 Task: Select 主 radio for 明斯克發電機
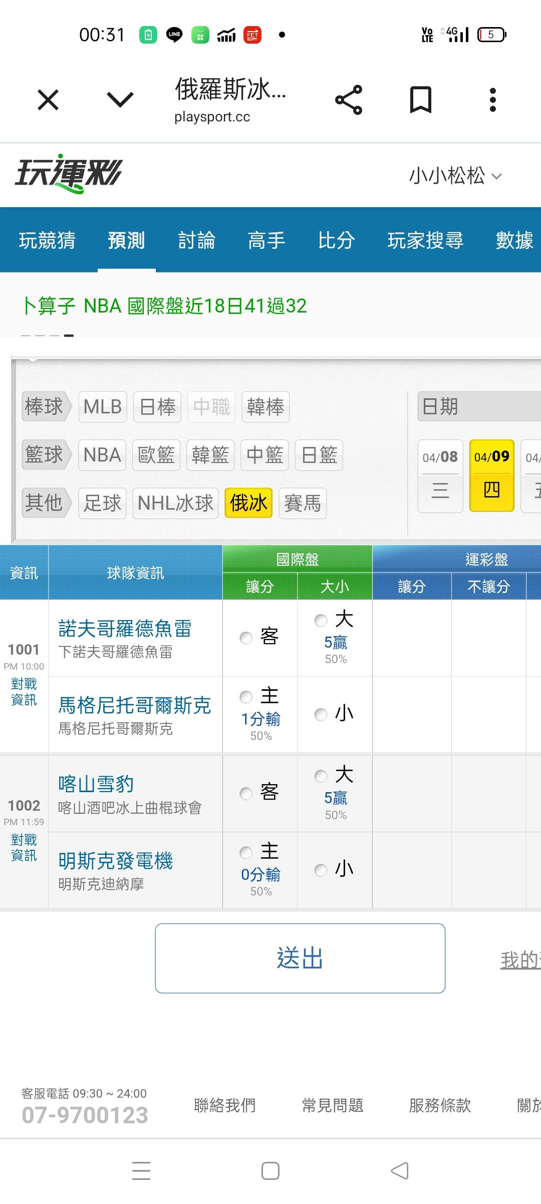click(246, 852)
